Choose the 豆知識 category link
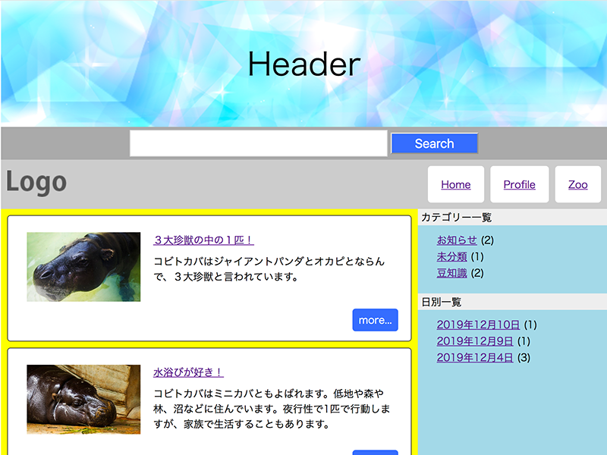The width and height of the screenshot is (607, 455). tap(451, 273)
